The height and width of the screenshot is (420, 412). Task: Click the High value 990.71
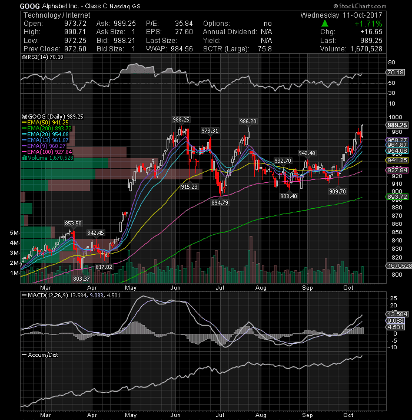pos(75,32)
